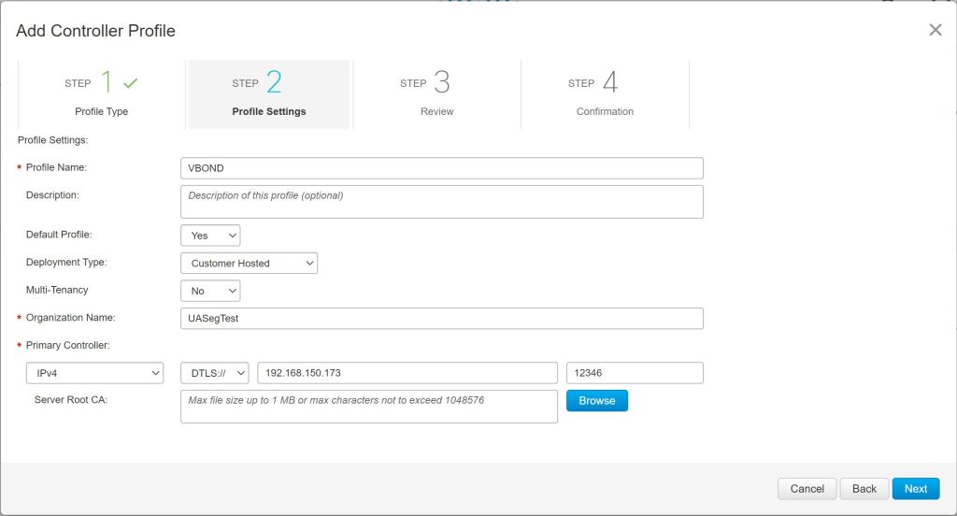Click the Organization Name field
This screenshot has height=516, width=957.
tap(441, 319)
